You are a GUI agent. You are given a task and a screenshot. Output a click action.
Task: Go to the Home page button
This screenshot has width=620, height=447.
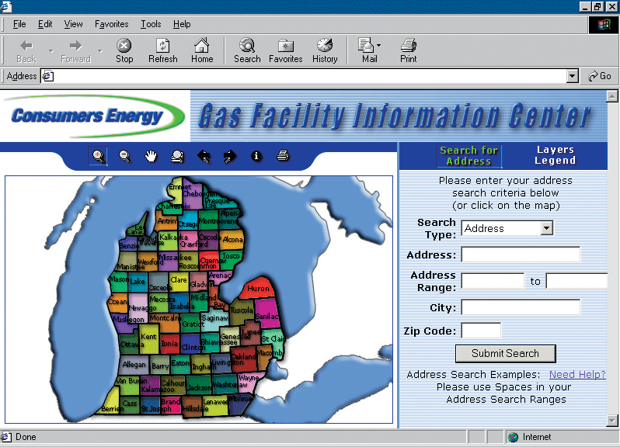point(202,51)
